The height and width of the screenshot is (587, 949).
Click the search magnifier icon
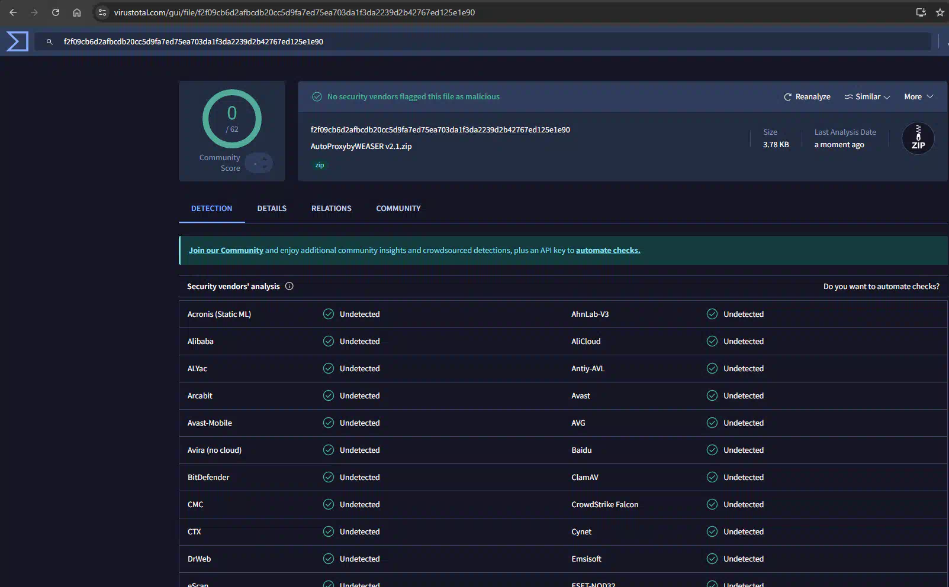click(50, 42)
